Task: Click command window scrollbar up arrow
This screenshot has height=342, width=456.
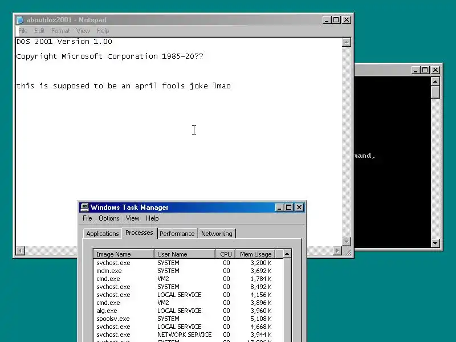Action: pos(435,82)
